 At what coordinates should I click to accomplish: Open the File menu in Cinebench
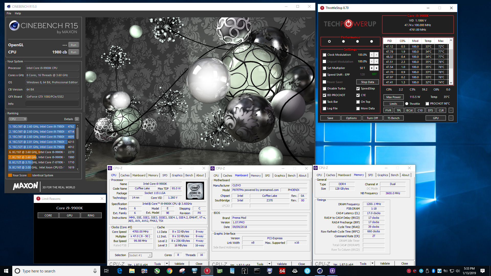click(x=9, y=13)
